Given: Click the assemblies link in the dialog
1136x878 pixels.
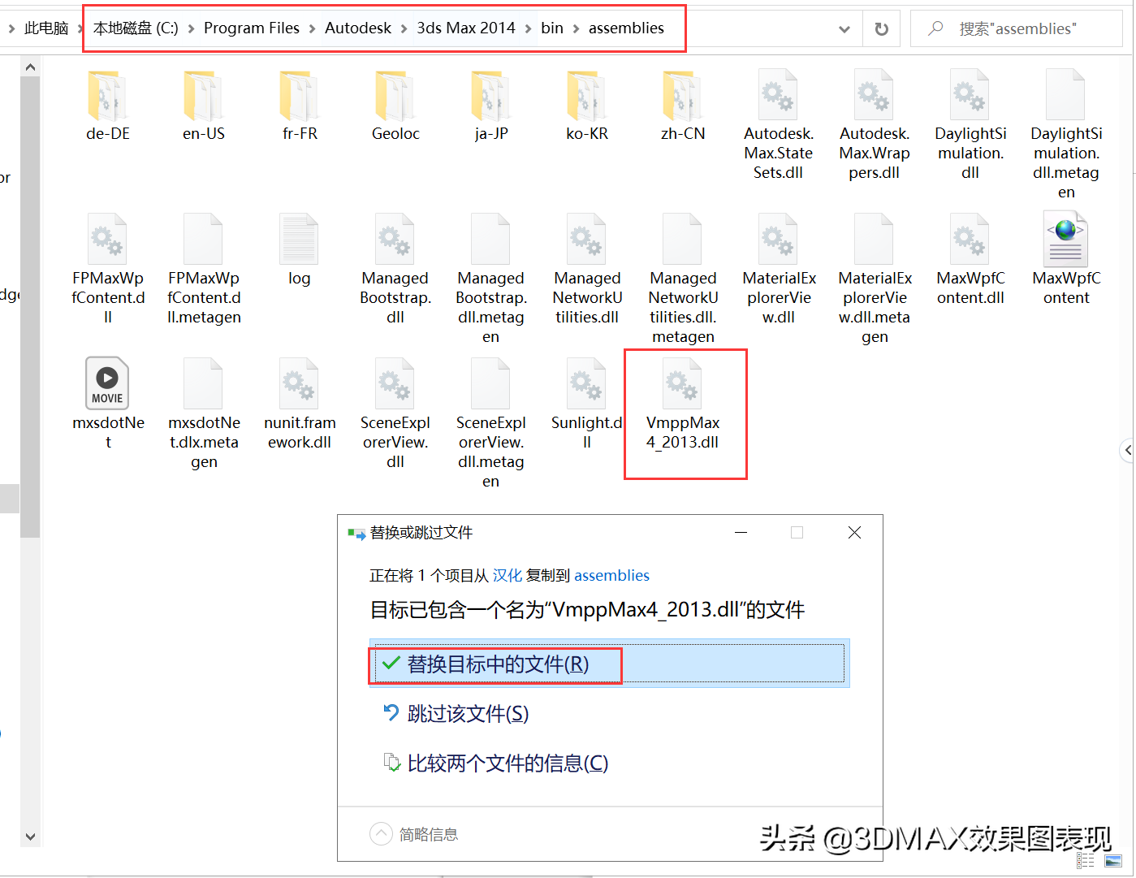Looking at the screenshot, I should (x=611, y=575).
